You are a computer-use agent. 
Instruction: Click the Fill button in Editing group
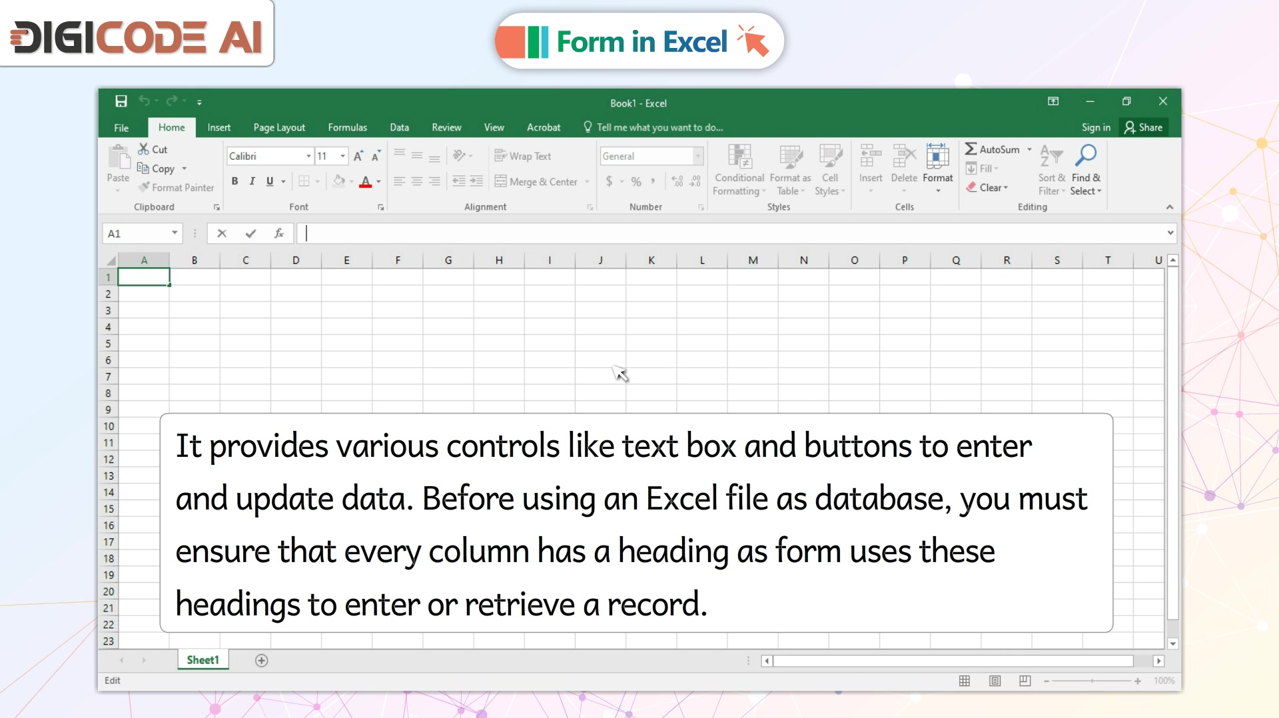pyautogui.click(x=981, y=169)
